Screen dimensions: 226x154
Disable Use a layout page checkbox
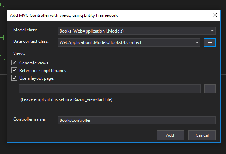[x=14, y=78]
